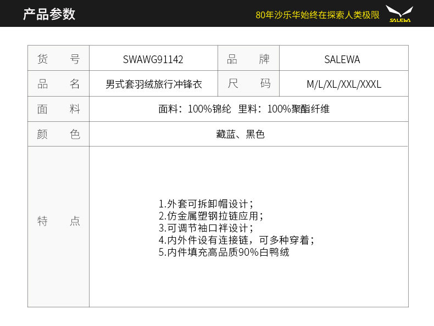The width and height of the screenshot is (434, 326).
Task: Click the slogan 80年沙乐华始终在探索人类极限
Action: [x=317, y=15]
